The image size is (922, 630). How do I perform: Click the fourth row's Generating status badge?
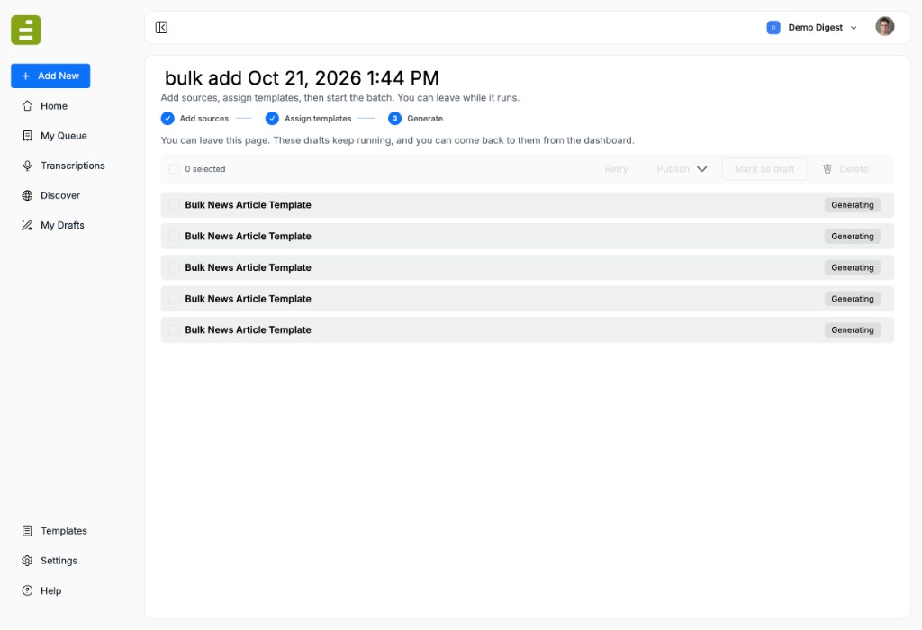point(852,299)
